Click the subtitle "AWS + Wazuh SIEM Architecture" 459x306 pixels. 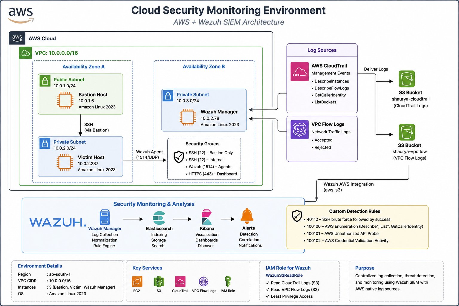tap(229, 22)
